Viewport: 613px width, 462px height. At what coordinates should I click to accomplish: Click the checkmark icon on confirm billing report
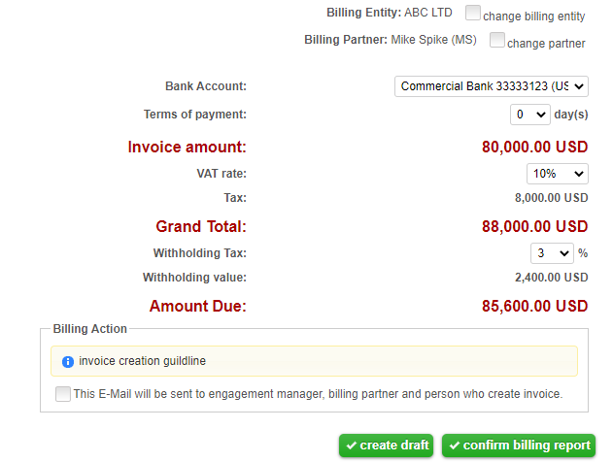pos(453,445)
